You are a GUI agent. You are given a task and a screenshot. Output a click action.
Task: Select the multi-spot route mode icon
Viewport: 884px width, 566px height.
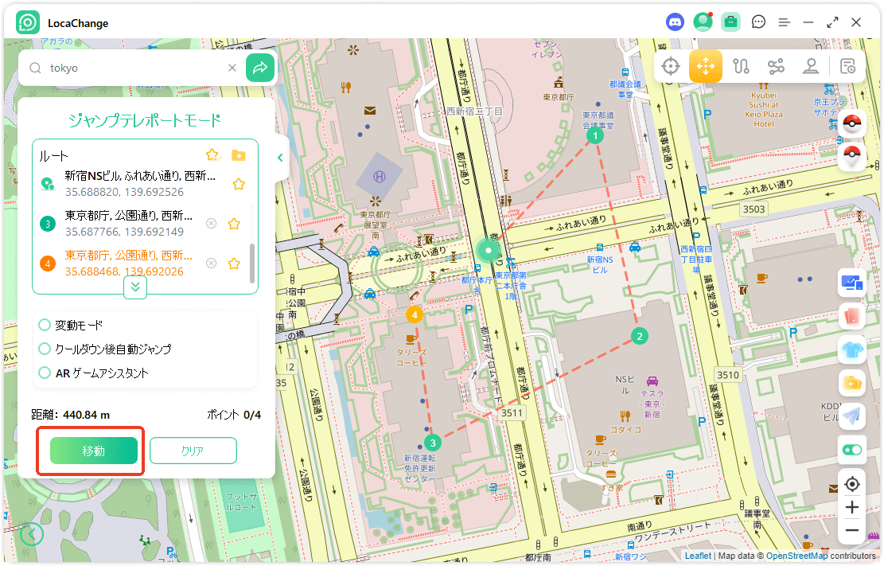click(x=776, y=66)
